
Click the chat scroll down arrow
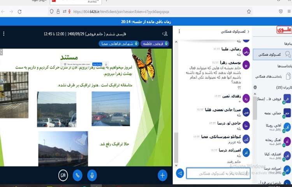176,165
